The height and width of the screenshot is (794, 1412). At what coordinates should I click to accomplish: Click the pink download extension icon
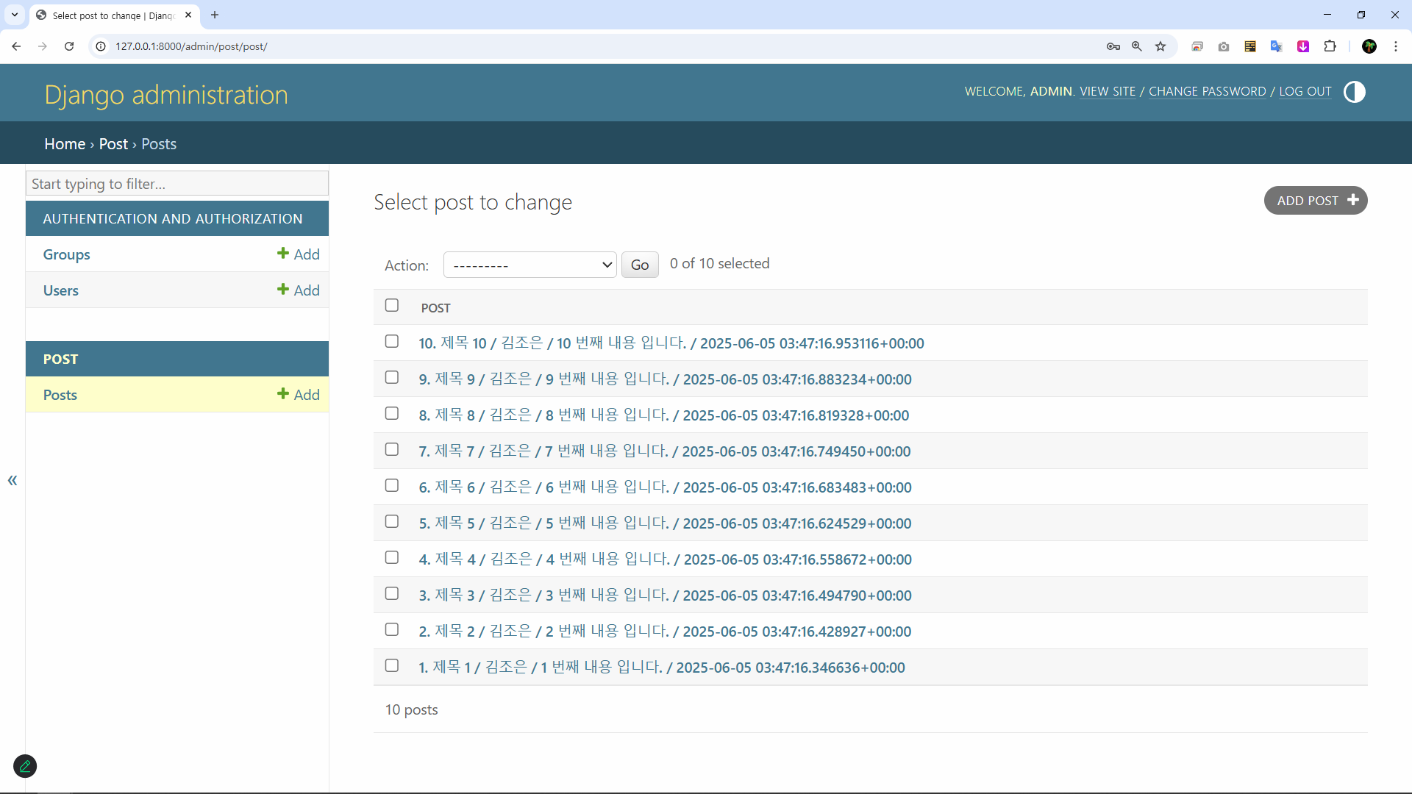[1303, 46]
